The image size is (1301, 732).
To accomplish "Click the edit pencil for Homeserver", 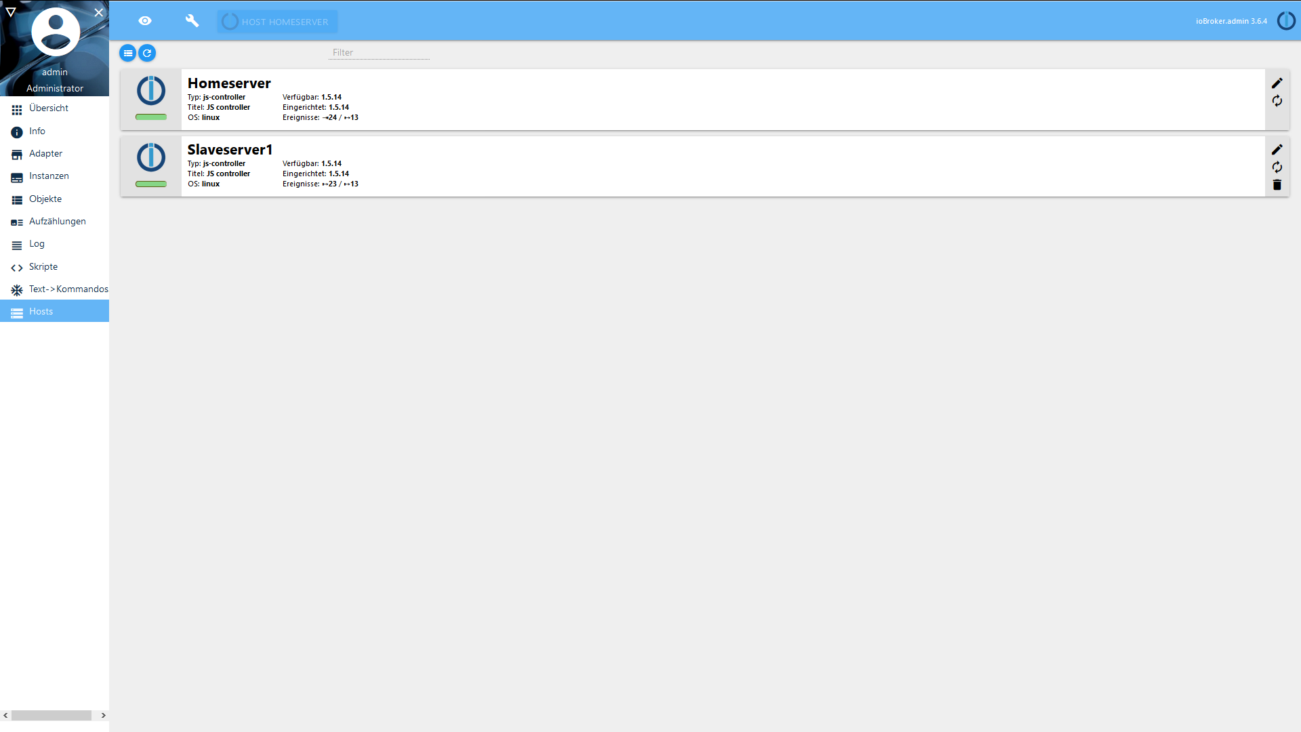I will click(1277, 83).
